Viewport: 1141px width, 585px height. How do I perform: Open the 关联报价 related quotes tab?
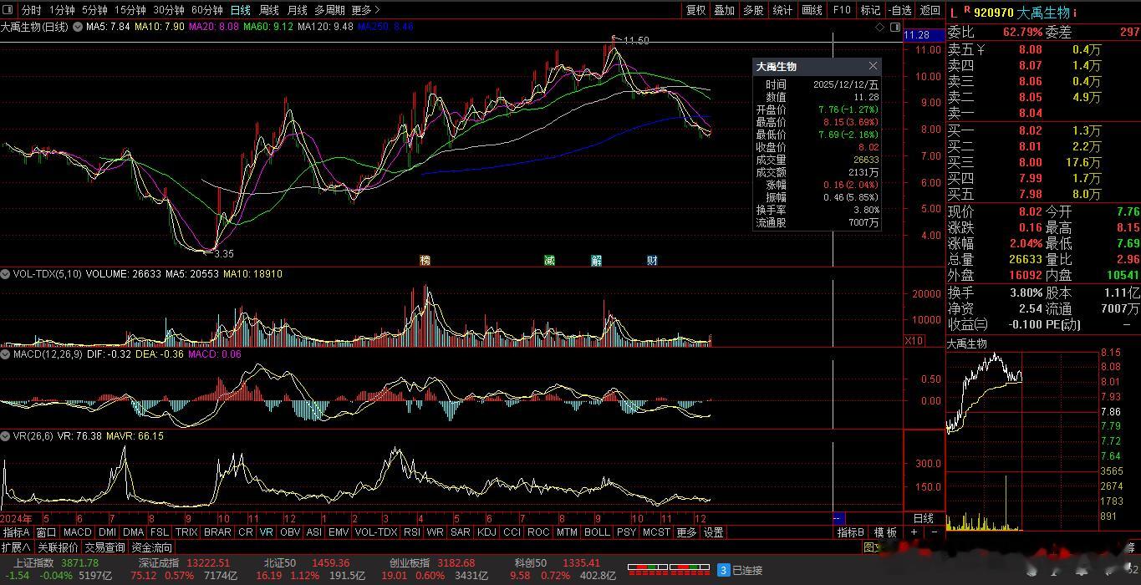pos(58,547)
